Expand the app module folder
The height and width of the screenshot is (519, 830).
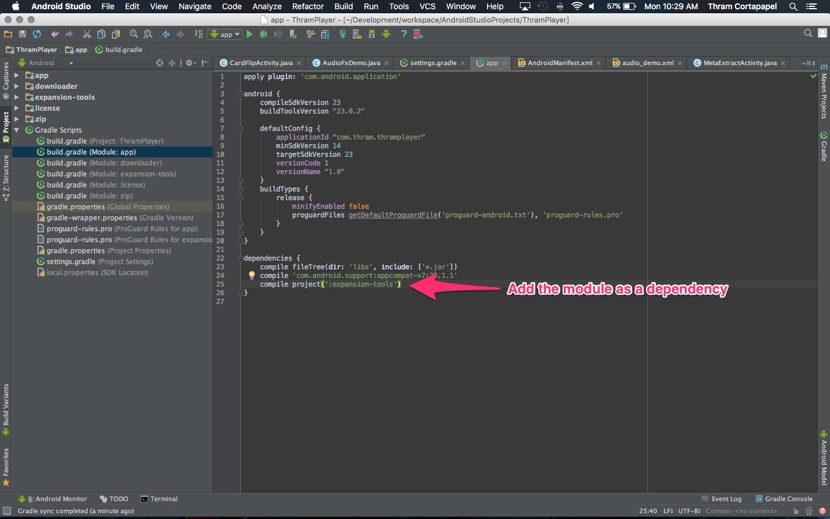pyautogui.click(x=17, y=76)
